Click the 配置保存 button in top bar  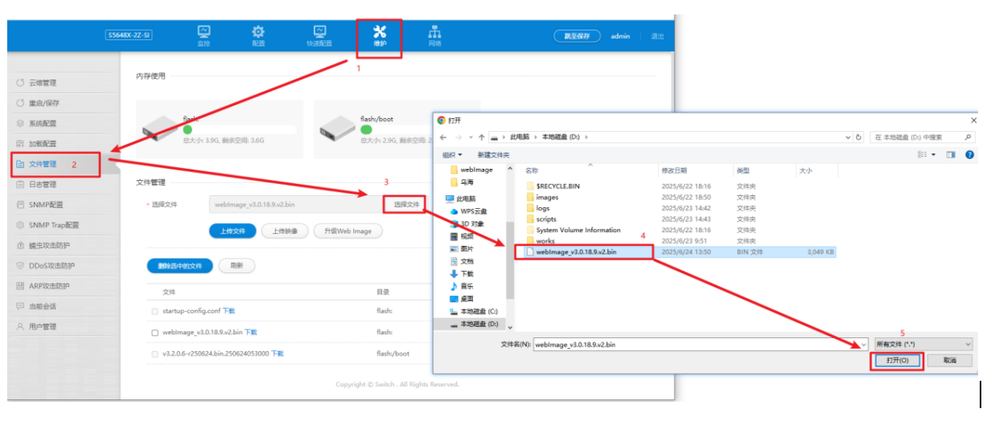click(x=578, y=36)
